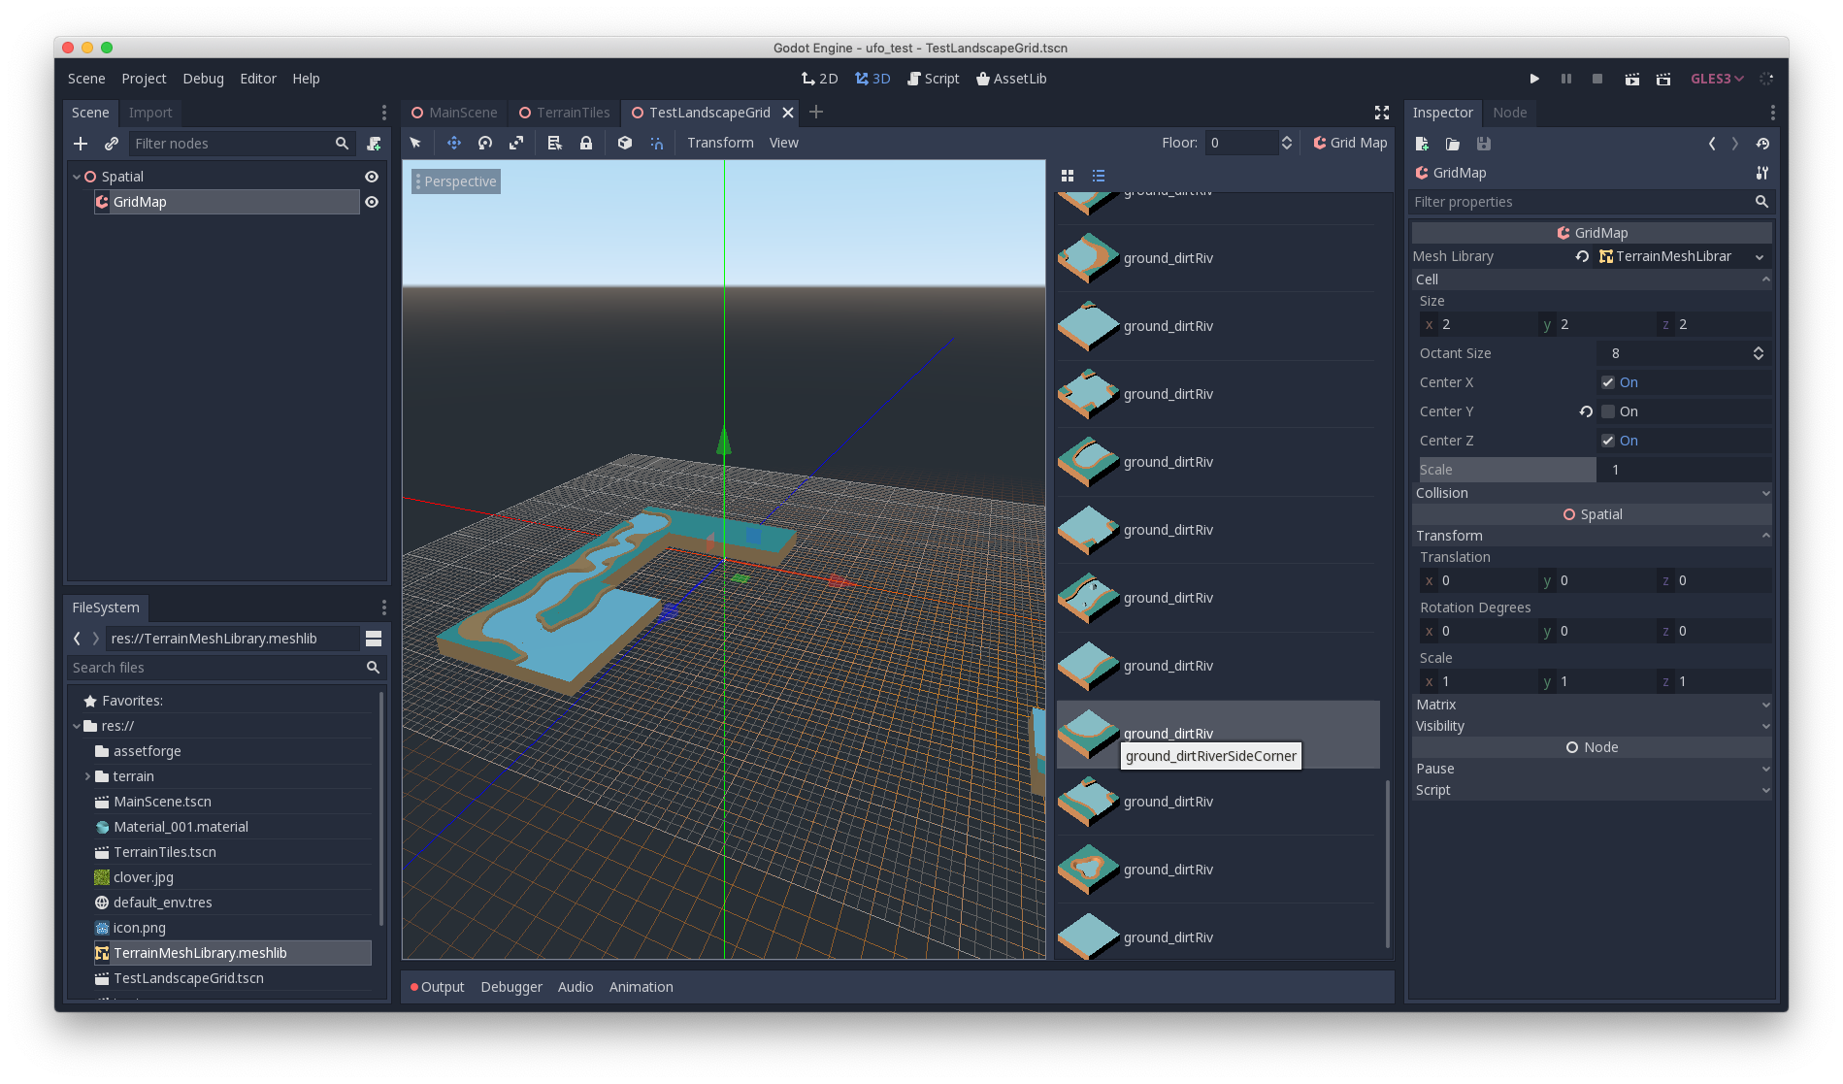Select the Scale Mode tool

516,143
